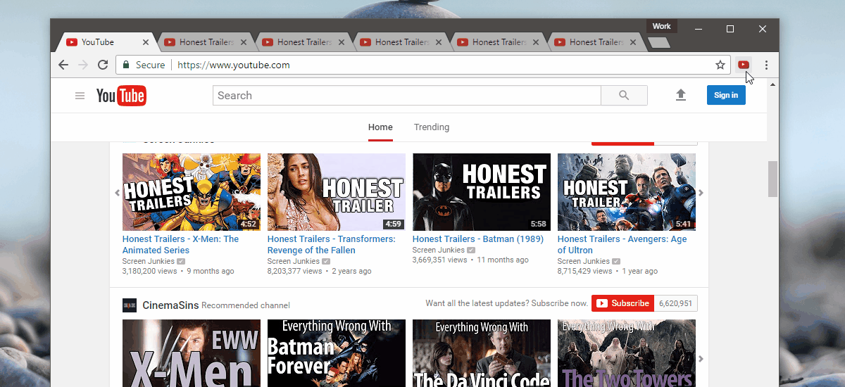Bookmark page with the star icon
This screenshot has height=387, width=845.
[720, 65]
